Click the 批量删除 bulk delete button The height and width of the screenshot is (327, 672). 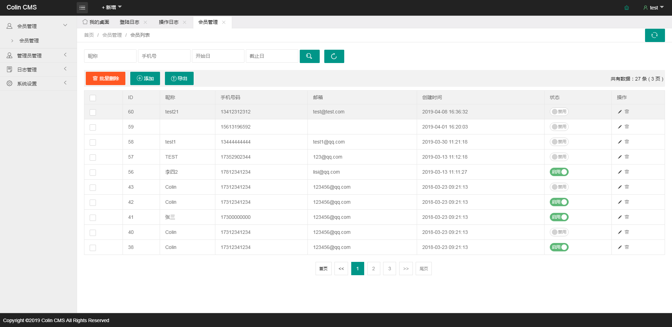tap(105, 78)
